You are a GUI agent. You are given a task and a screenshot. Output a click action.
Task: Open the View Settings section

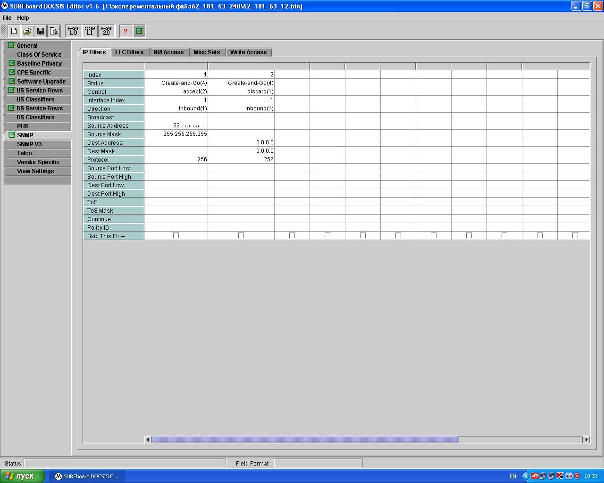tap(37, 171)
